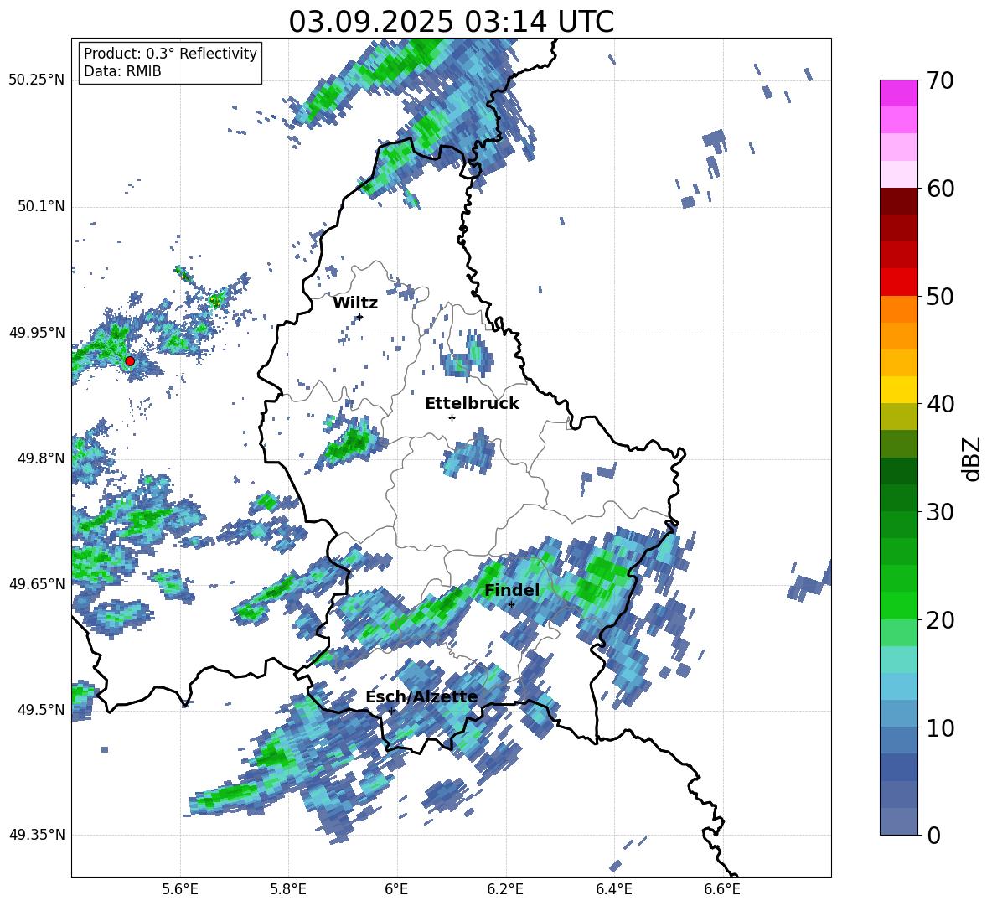Click the Data: RMIB text
Viewport: 992px width, 906px height.
pos(122,71)
